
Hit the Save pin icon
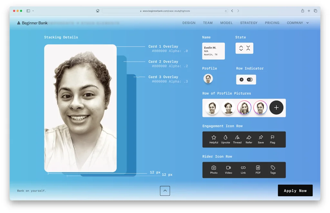coord(261,138)
